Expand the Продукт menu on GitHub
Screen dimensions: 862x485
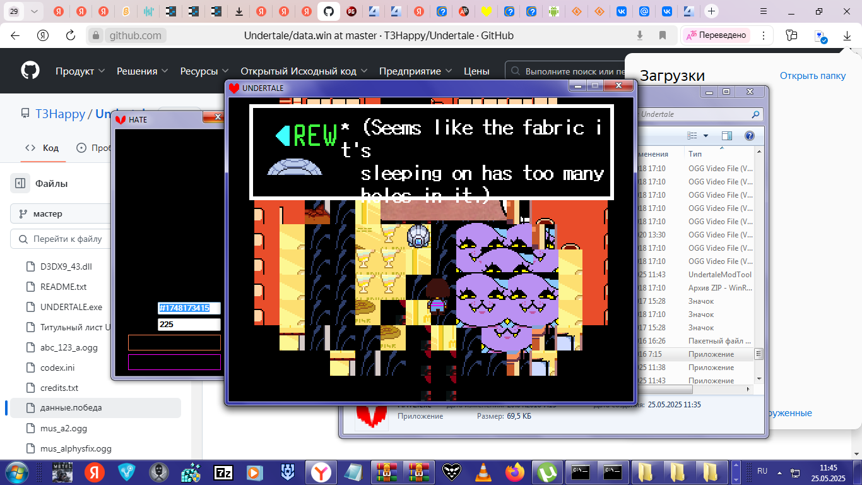[x=80, y=71]
